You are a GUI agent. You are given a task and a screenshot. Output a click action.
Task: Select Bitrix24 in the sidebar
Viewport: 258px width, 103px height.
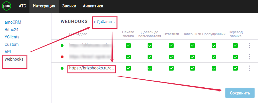click(x=11, y=30)
